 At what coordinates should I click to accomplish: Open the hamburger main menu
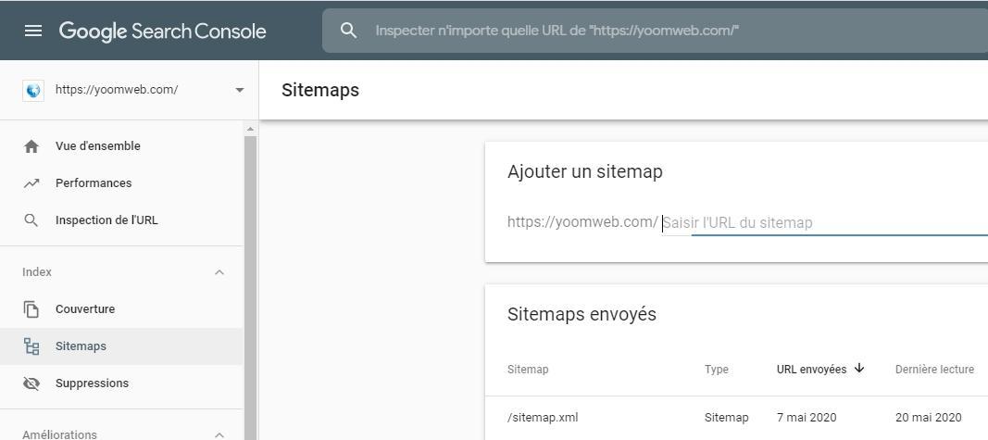tap(33, 31)
